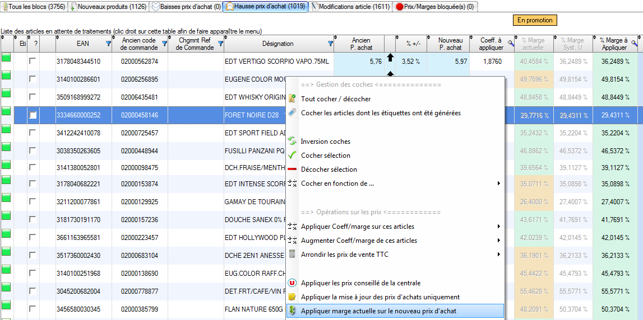Image resolution: width=643 pixels, height=320 pixels.
Task: Click the red dash 'Décocher sélection' icon
Action: coord(292,170)
